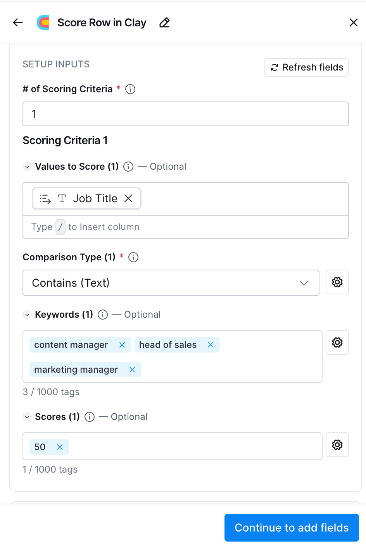Image resolution: width=366 pixels, height=547 pixels.
Task: Click the Refresh fields button
Action: [307, 67]
